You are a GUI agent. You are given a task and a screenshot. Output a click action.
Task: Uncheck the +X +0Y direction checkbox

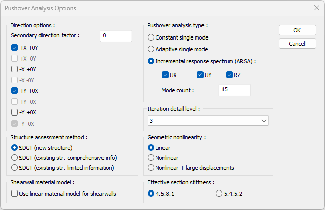pyautogui.click(x=15, y=47)
